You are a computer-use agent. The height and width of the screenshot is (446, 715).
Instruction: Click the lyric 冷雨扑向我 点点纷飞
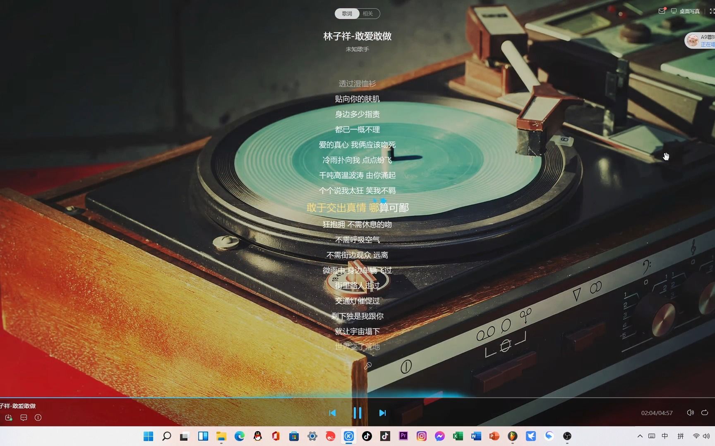pos(357,160)
